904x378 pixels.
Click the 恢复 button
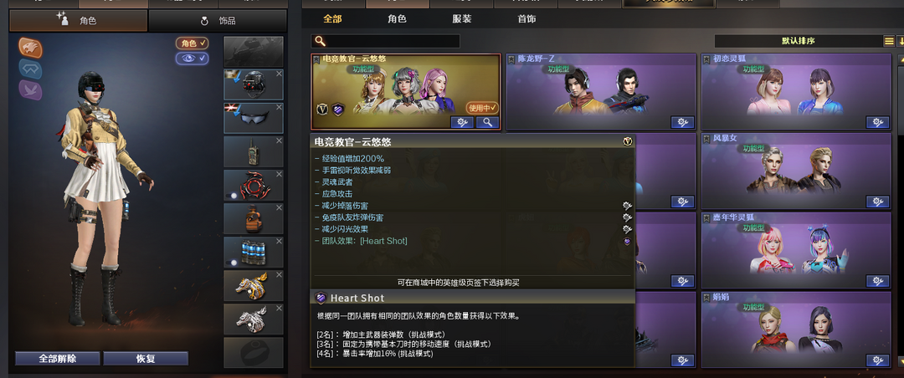[x=146, y=359]
